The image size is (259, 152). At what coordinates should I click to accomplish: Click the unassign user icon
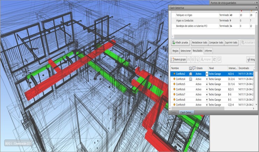214,60
